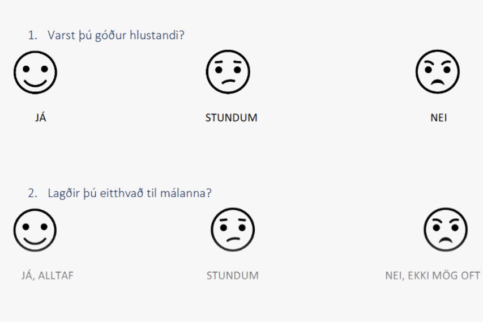
Task: Select the angry face above NEI, EKKI MÖG OFT
Action: pyautogui.click(x=446, y=230)
